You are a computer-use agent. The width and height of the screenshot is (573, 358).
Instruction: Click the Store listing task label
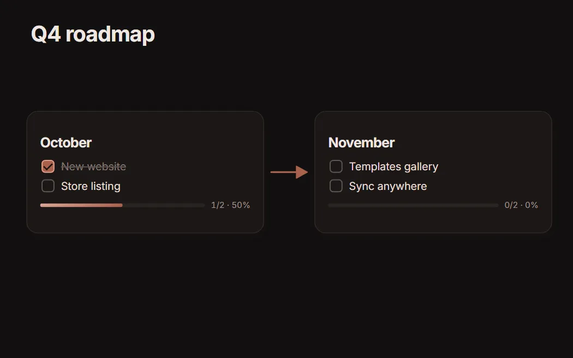(x=91, y=186)
